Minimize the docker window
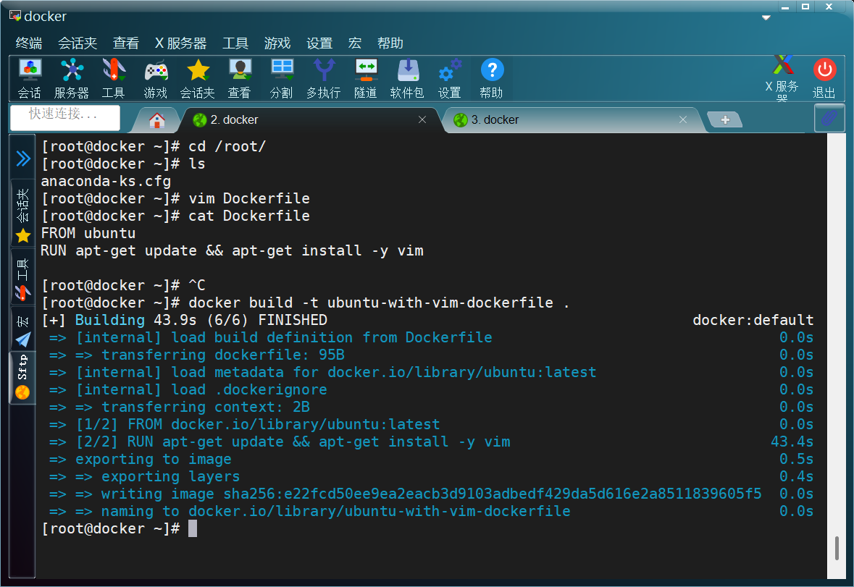 [785, 7]
